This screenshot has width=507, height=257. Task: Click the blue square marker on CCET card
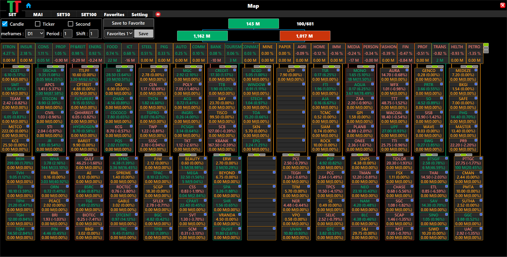pyautogui.click(x=28, y=70)
